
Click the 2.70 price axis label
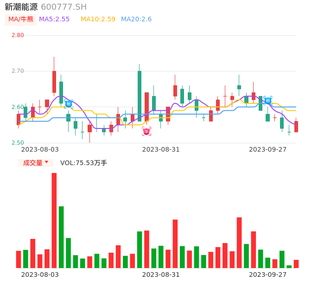pyautogui.click(x=18, y=71)
